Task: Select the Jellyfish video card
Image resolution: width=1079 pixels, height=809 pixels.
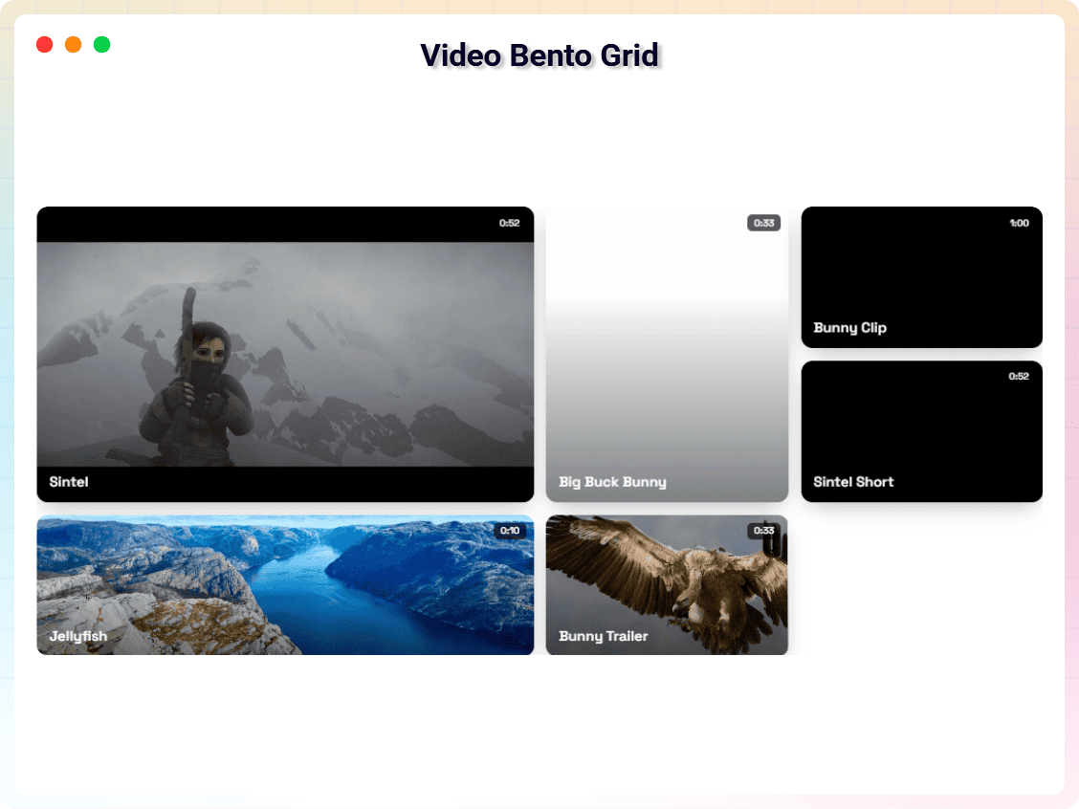Action: tap(285, 584)
